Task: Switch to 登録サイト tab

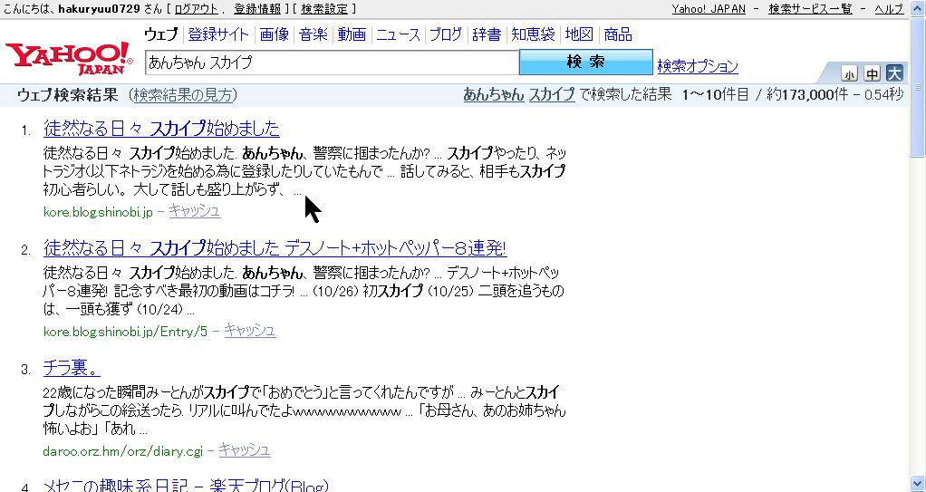Action: pos(218,34)
